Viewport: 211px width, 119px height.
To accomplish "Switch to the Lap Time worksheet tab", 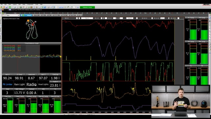I will point(71,15).
